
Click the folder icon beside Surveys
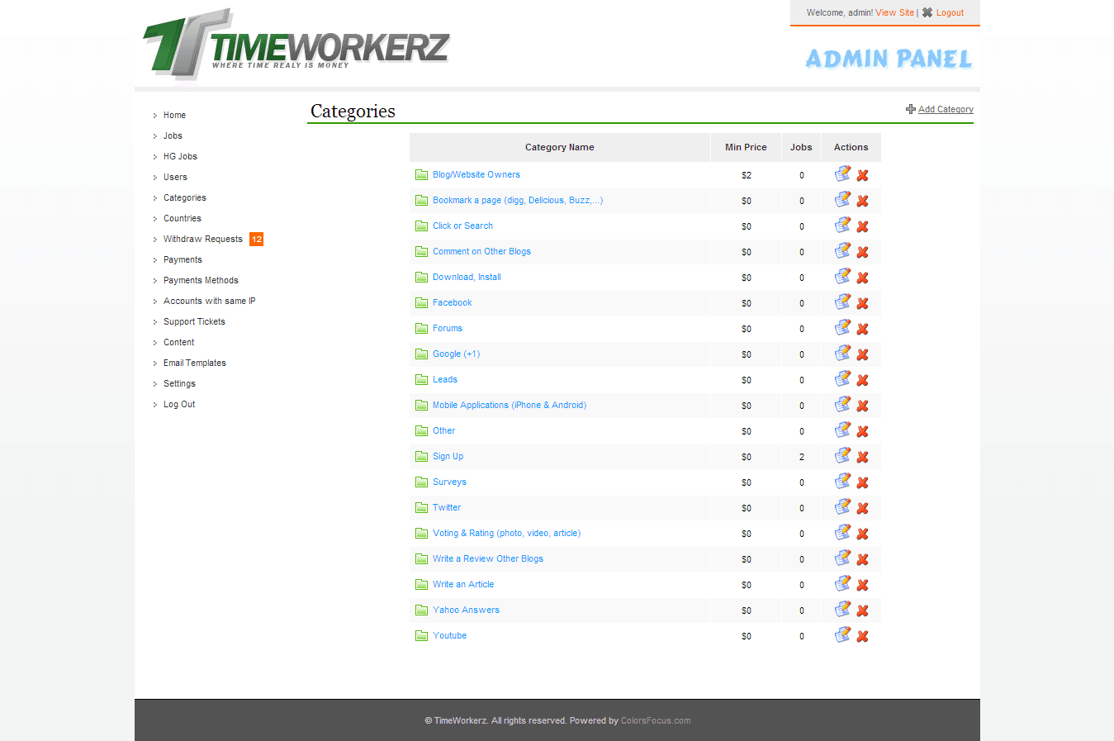[x=421, y=482]
